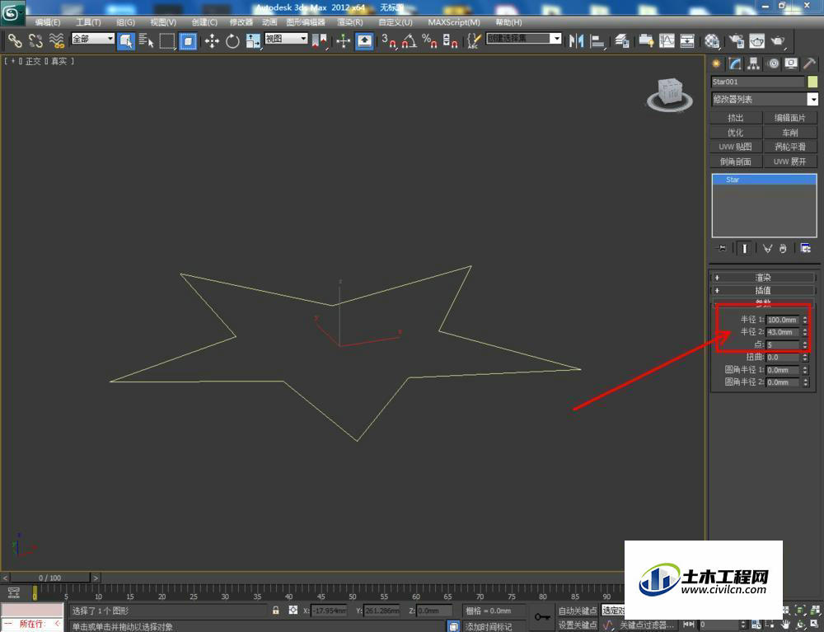
Task: Open the Views menu
Action: pyautogui.click(x=163, y=22)
